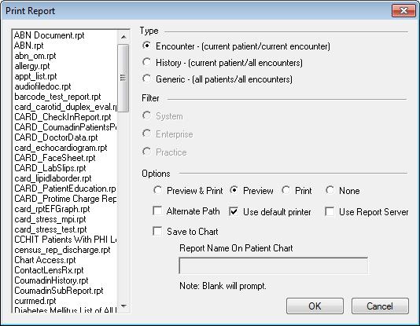Select currmed.rpt in the list
This screenshot has height=326, width=420.
[65, 301]
